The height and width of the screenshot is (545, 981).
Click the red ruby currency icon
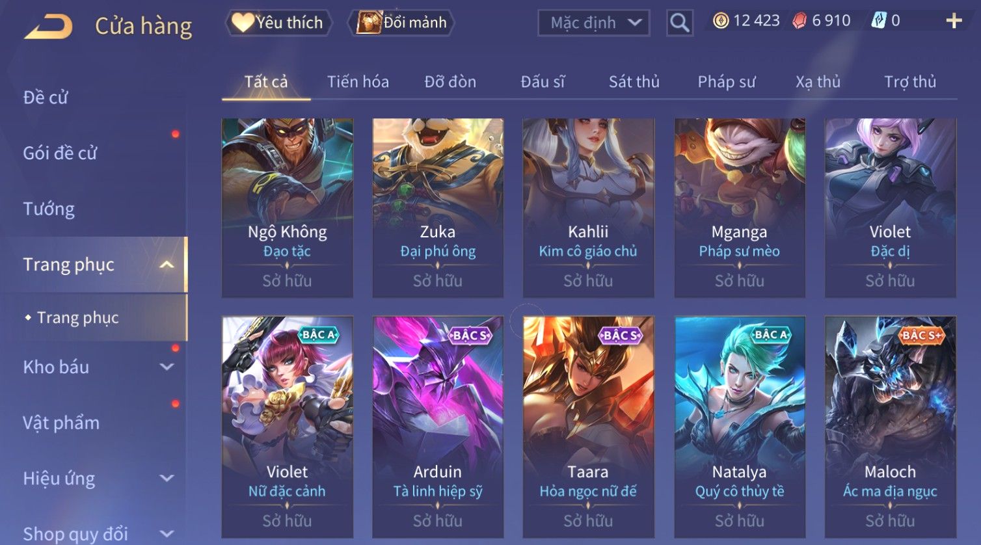800,21
